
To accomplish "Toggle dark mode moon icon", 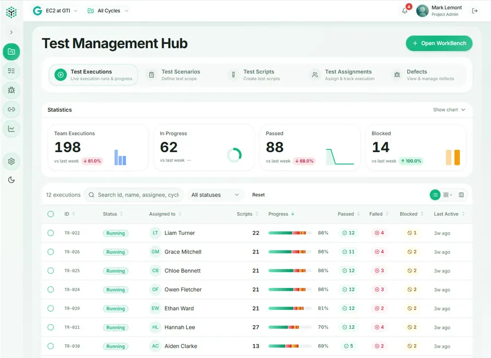I will (x=12, y=180).
